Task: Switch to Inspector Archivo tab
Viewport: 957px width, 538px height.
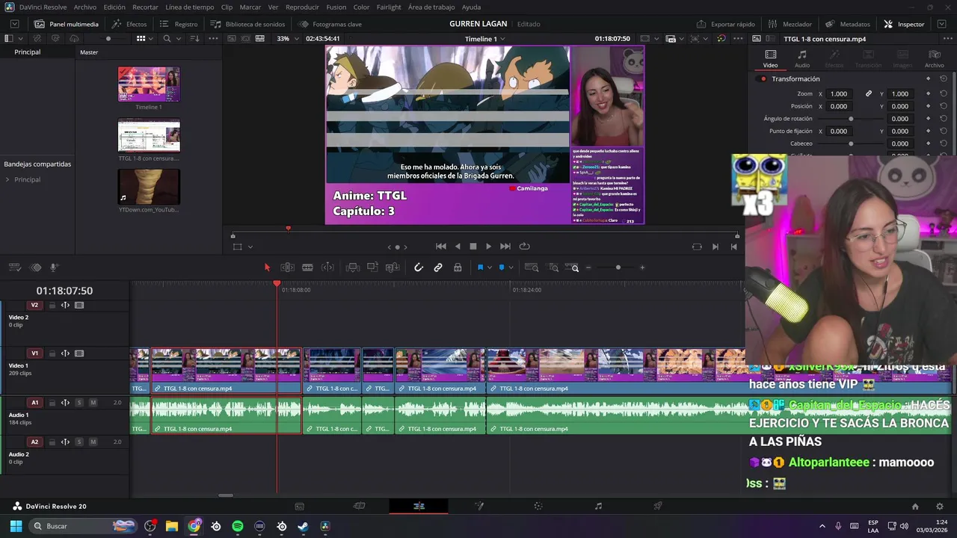Action: 935,59
